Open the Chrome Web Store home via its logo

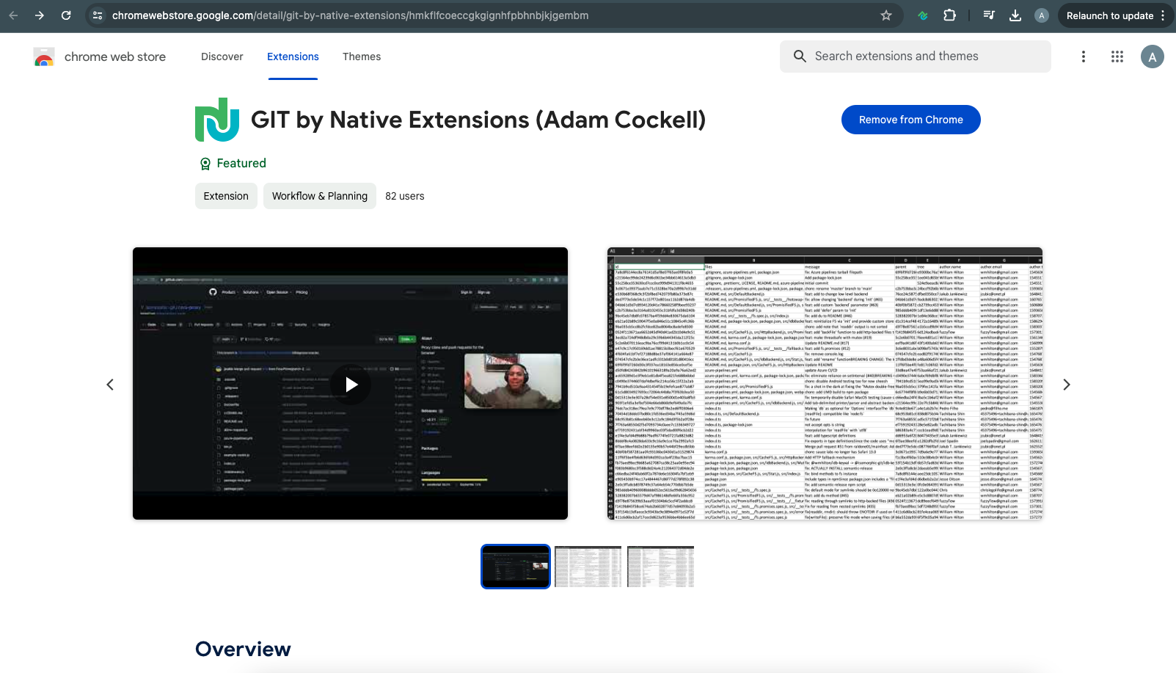(x=44, y=57)
